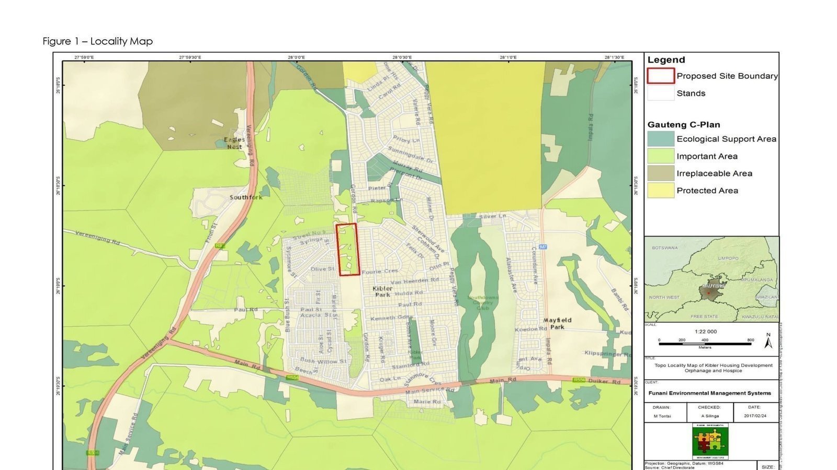
Task: Click the red Proposed Site Boundary legend symbol
Action: pyautogui.click(x=661, y=76)
